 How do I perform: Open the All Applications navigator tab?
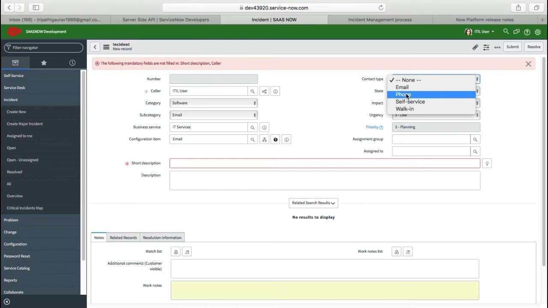click(x=15, y=62)
